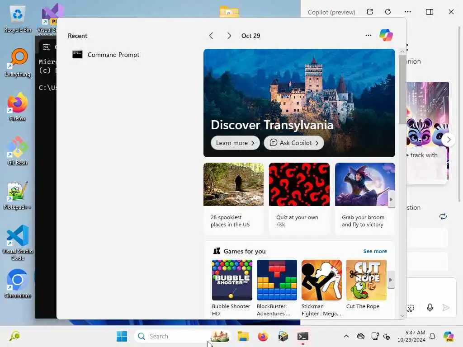Open Stickman Fighter Mega game
The image size is (463, 347).
[321, 288]
